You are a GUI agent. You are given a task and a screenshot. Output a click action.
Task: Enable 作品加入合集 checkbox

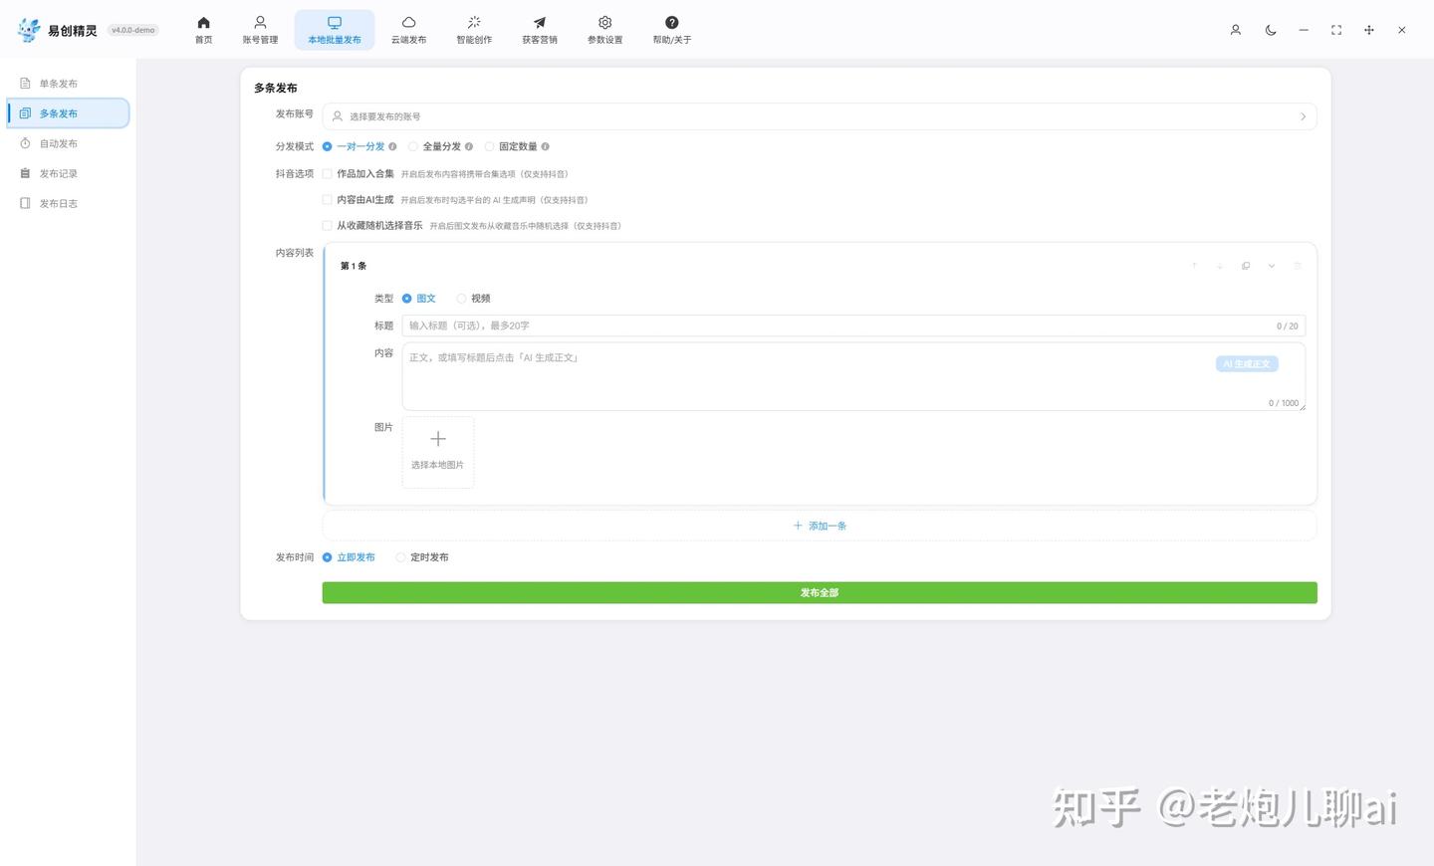point(327,173)
